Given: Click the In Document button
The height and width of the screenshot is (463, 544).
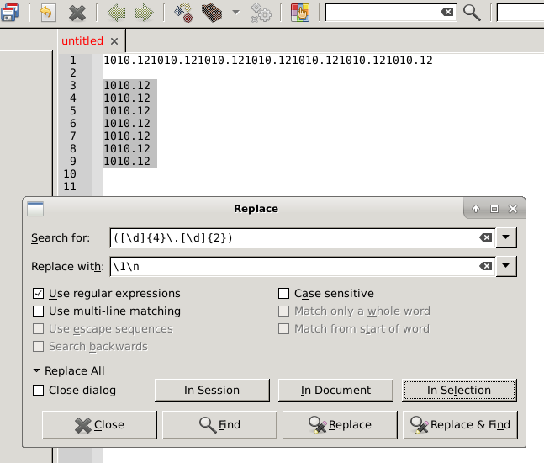Looking at the screenshot, I should [335, 390].
